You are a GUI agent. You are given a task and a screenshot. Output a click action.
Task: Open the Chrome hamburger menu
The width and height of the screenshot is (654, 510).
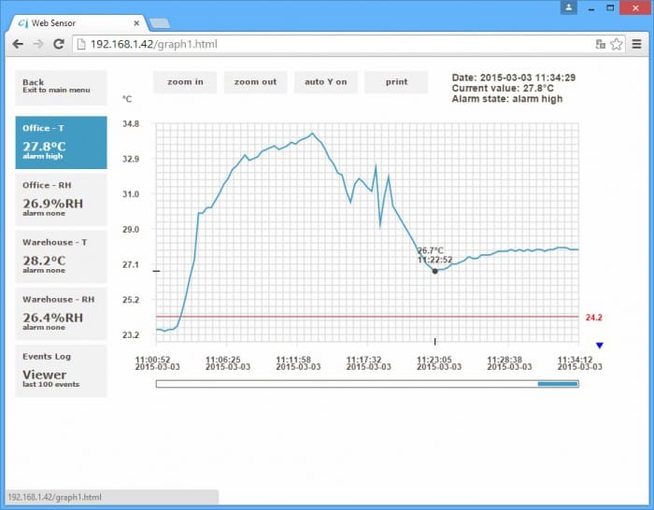click(x=637, y=44)
